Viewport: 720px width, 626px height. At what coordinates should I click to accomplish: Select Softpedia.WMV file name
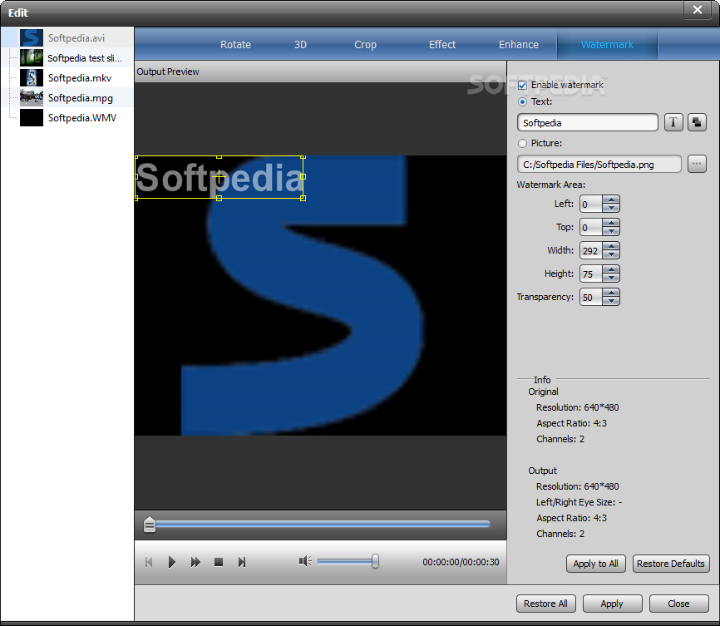(82, 118)
